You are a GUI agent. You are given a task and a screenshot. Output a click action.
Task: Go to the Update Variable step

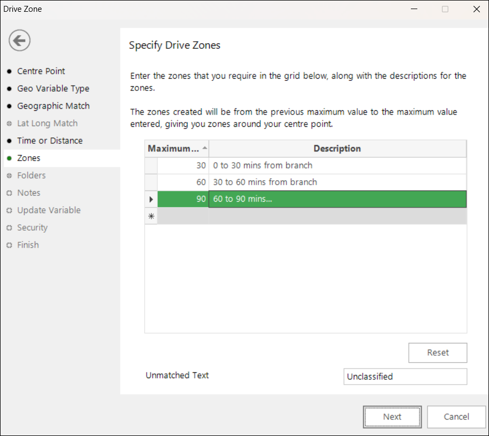point(49,210)
